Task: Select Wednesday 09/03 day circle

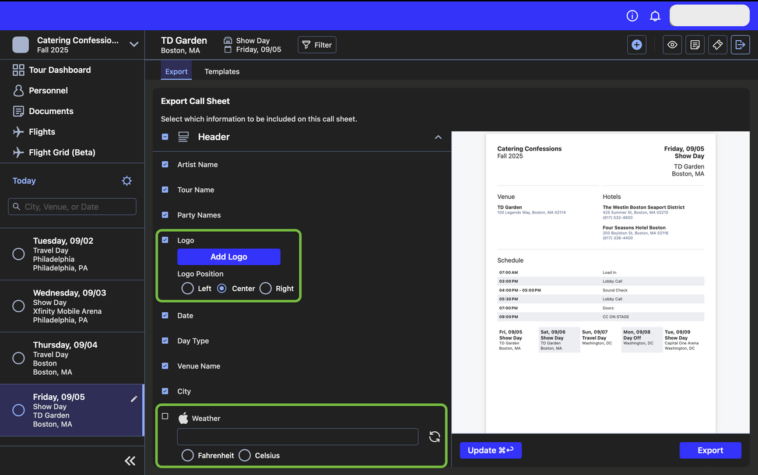Action: point(19,306)
